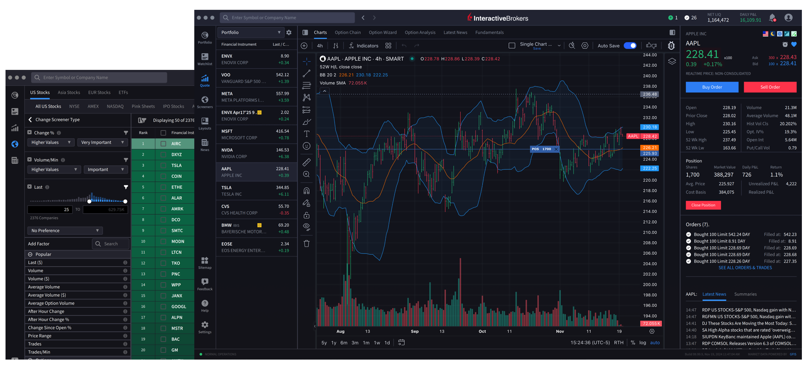Image resolution: width=807 pixels, height=369 pixels.
Task: Open the No Preference dropdown
Action: pyautogui.click(x=65, y=230)
